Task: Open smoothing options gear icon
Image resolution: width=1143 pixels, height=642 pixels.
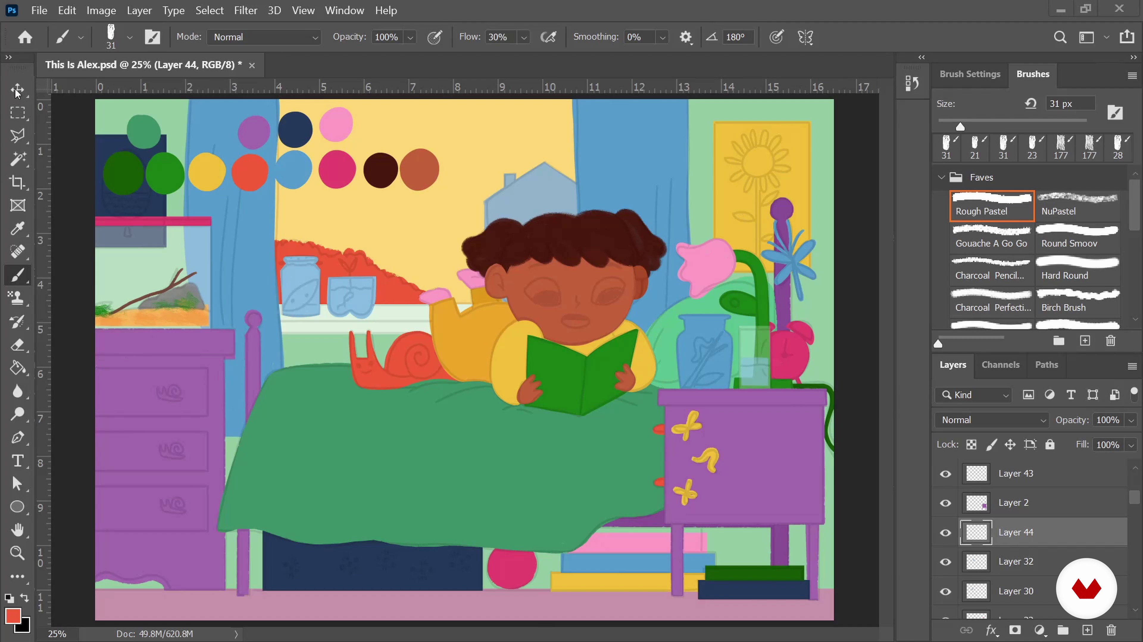Action: 686,37
